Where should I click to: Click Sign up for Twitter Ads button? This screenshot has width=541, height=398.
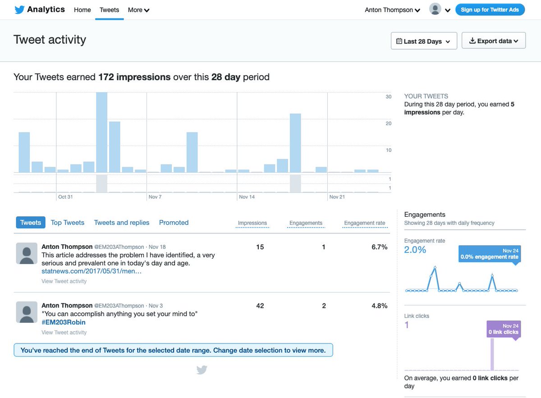490,9
